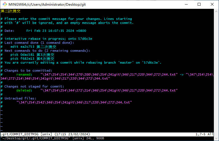Click the window title MINGW64:/c/Users/Administrator/Desktop/git

[47, 5]
